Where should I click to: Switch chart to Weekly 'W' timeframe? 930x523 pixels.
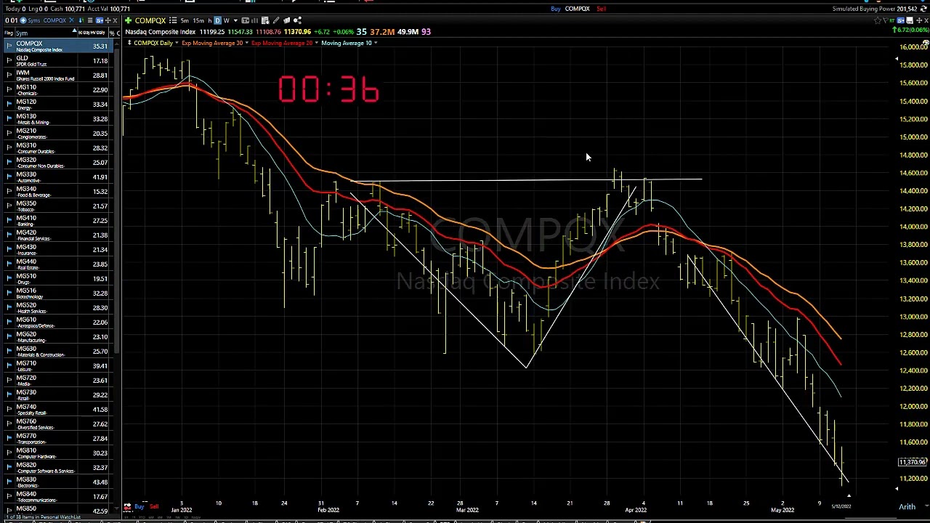pos(227,20)
